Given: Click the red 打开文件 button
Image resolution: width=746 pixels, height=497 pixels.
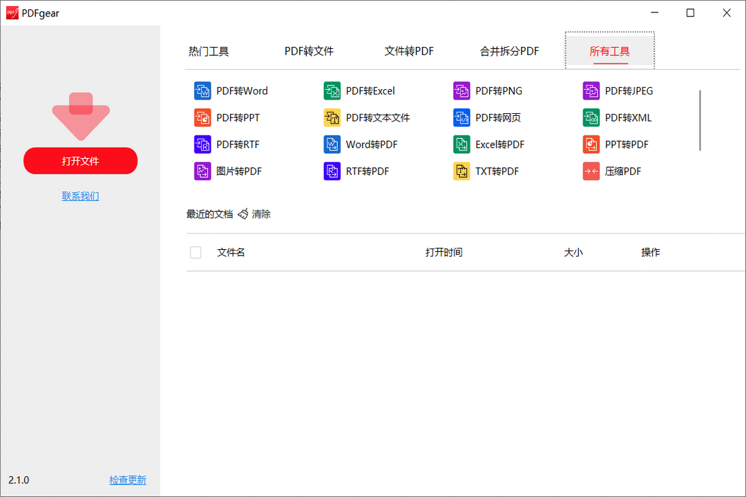Looking at the screenshot, I should [x=80, y=160].
